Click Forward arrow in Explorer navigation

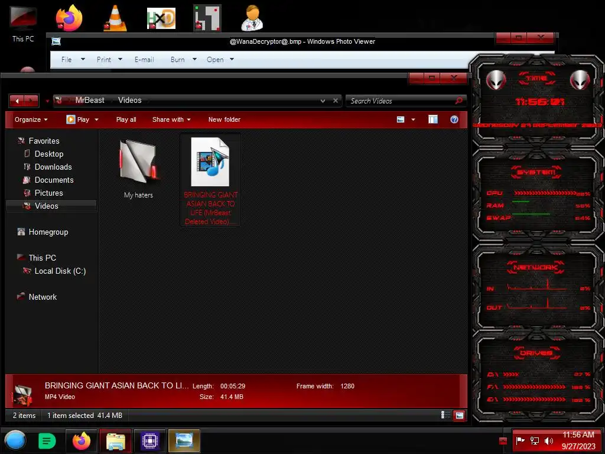point(31,100)
